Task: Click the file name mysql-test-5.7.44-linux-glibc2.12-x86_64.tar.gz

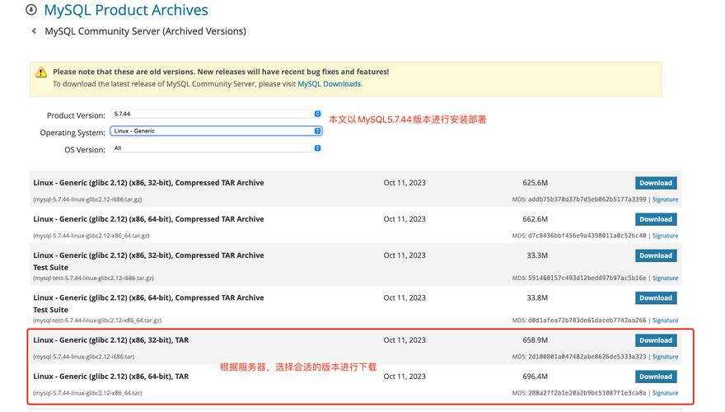Action: coord(97,321)
